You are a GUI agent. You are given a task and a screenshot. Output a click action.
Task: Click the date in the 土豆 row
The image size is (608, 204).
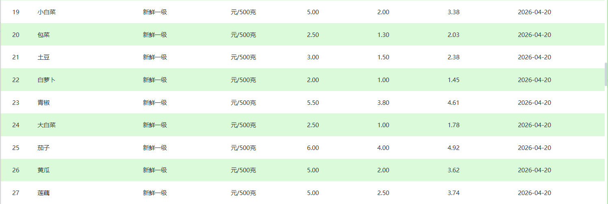tap(534, 57)
